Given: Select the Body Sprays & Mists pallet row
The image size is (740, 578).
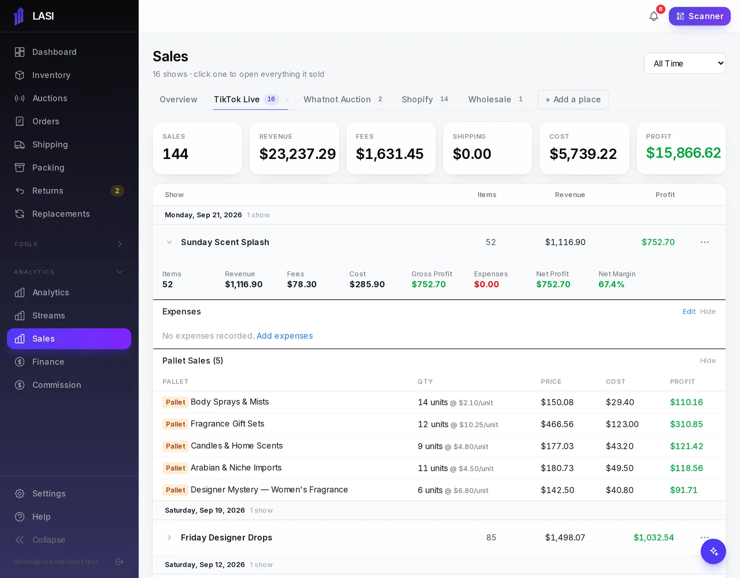Looking at the screenshot, I should point(439,402).
